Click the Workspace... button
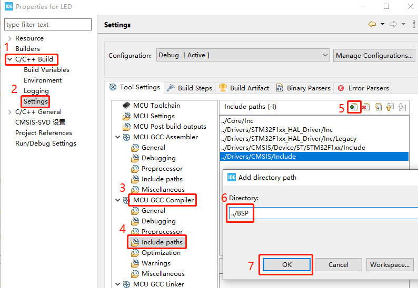The width and height of the screenshot is (418, 288). coord(390,264)
